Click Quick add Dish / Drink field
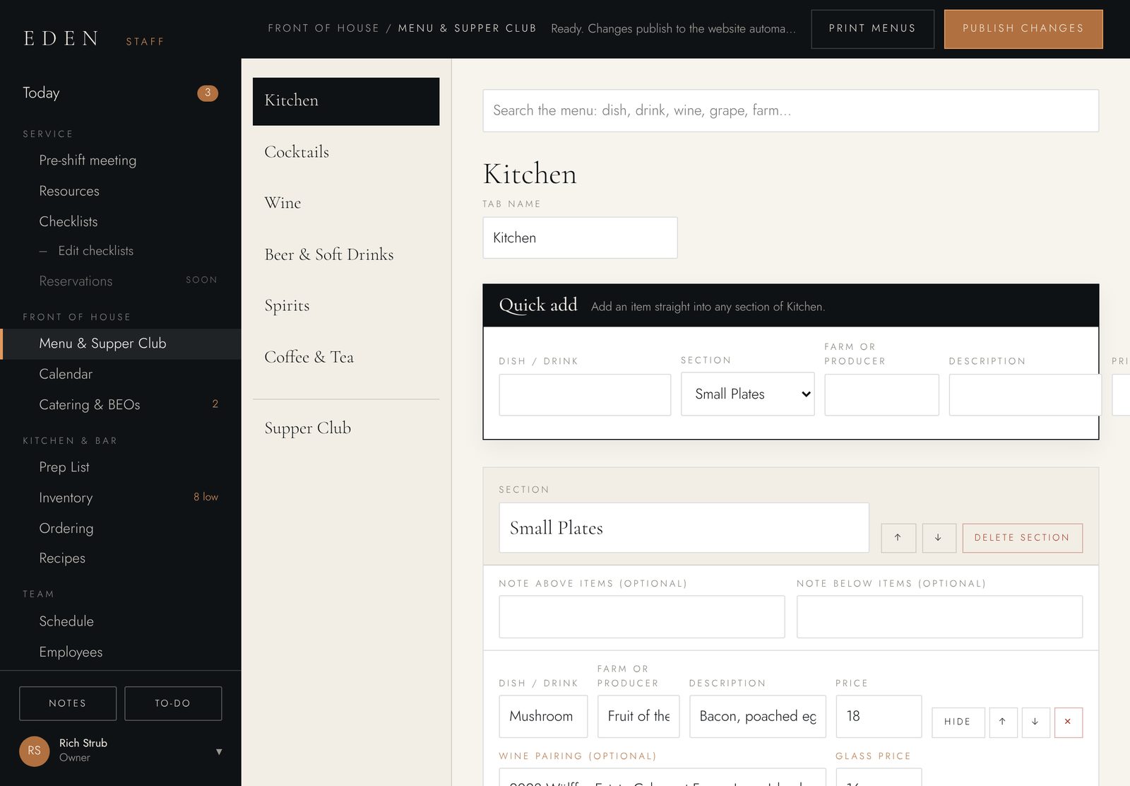The width and height of the screenshot is (1130, 786). 585,394
